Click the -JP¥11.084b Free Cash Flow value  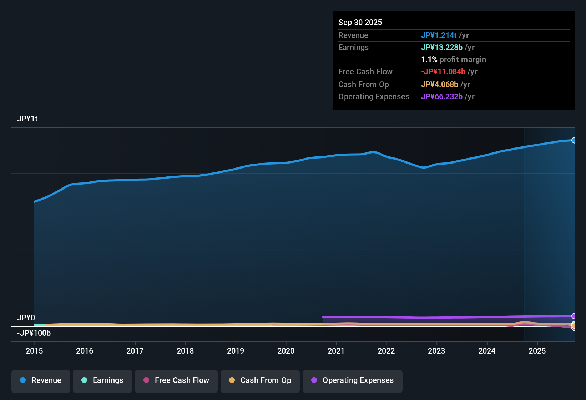[x=444, y=71]
